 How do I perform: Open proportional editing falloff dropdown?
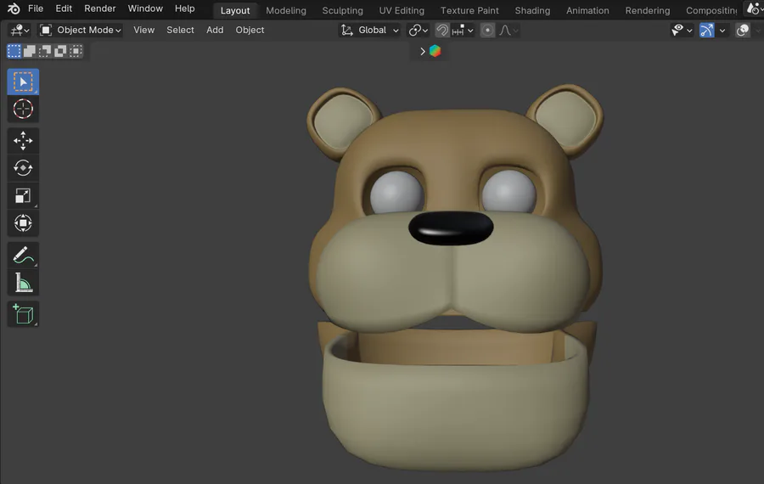pos(508,31)
